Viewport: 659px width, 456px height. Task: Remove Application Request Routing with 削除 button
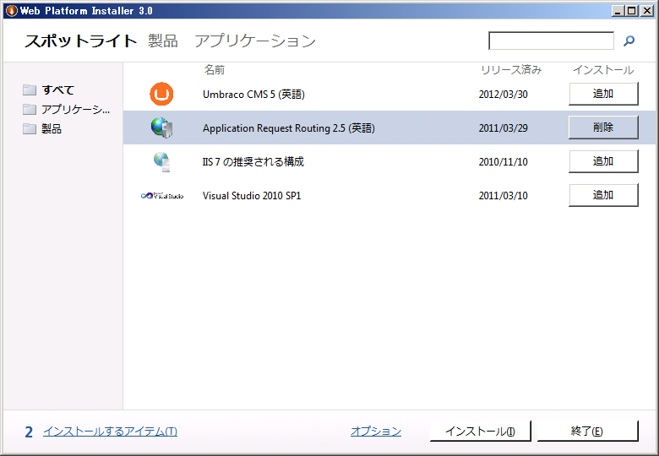click(603, 128)
